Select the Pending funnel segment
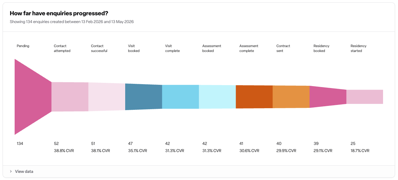Screen dimensions: 398x180 (x=33, y=97)
